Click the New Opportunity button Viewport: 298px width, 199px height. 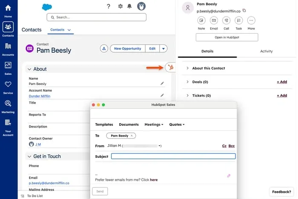click(x=127, y=48)
